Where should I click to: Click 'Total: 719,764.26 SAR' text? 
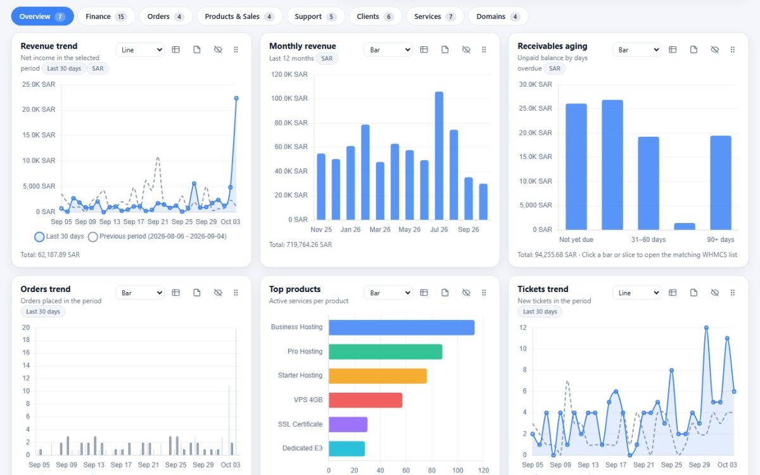click(300, 244)
